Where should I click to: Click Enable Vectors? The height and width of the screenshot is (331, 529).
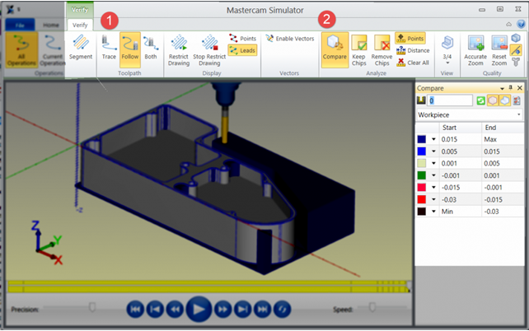click(290, 39)
